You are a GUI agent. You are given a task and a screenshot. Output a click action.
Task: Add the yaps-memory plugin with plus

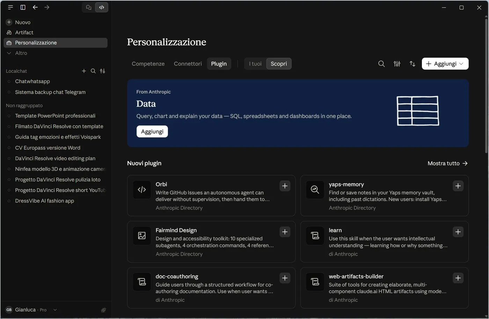coord(458,186)
